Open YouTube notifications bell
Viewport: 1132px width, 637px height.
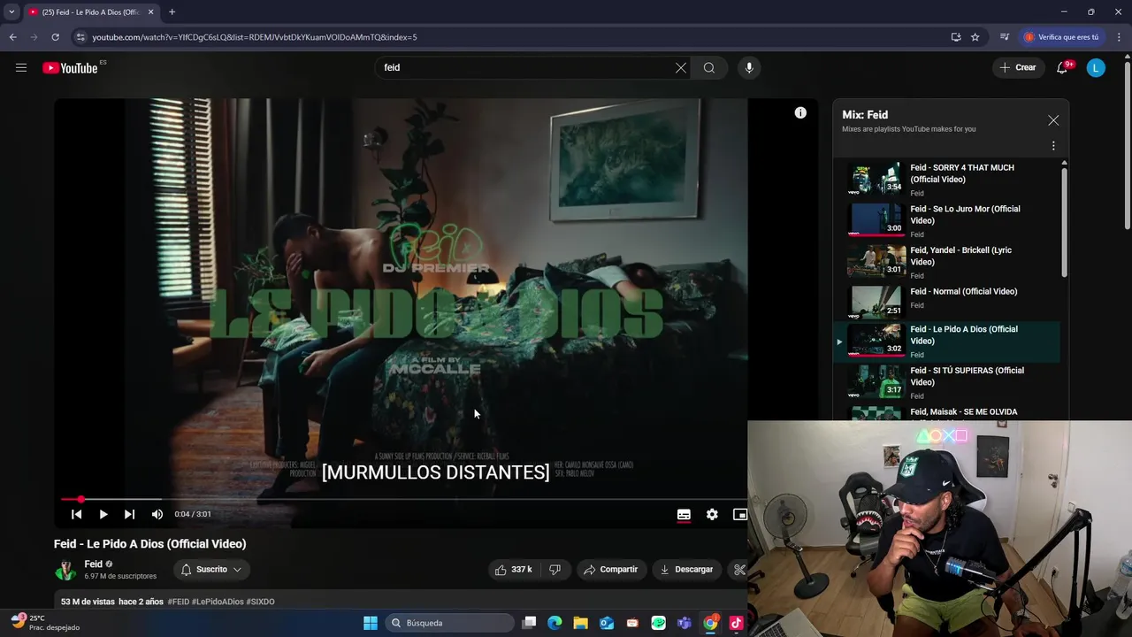tap(1062, 67)
